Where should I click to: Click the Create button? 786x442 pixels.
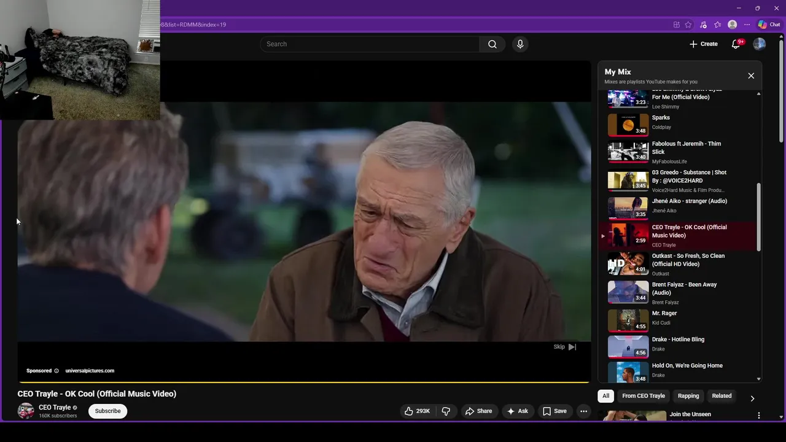click(704, 44)
